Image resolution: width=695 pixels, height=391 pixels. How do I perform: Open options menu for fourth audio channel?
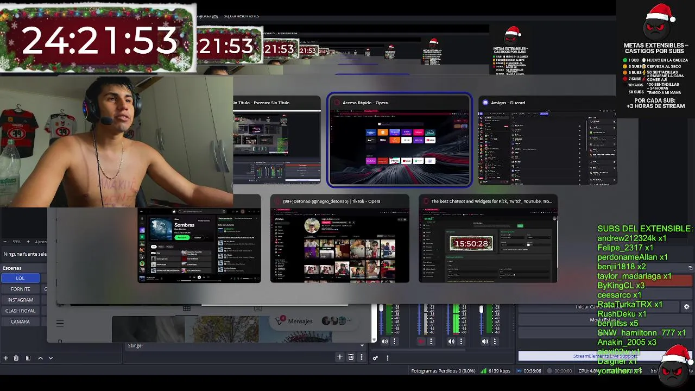pos(495,342)
